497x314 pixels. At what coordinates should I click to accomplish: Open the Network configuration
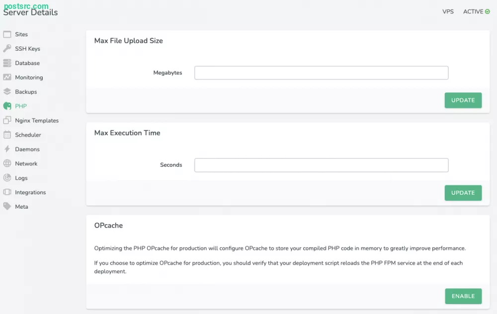point(28,163)
